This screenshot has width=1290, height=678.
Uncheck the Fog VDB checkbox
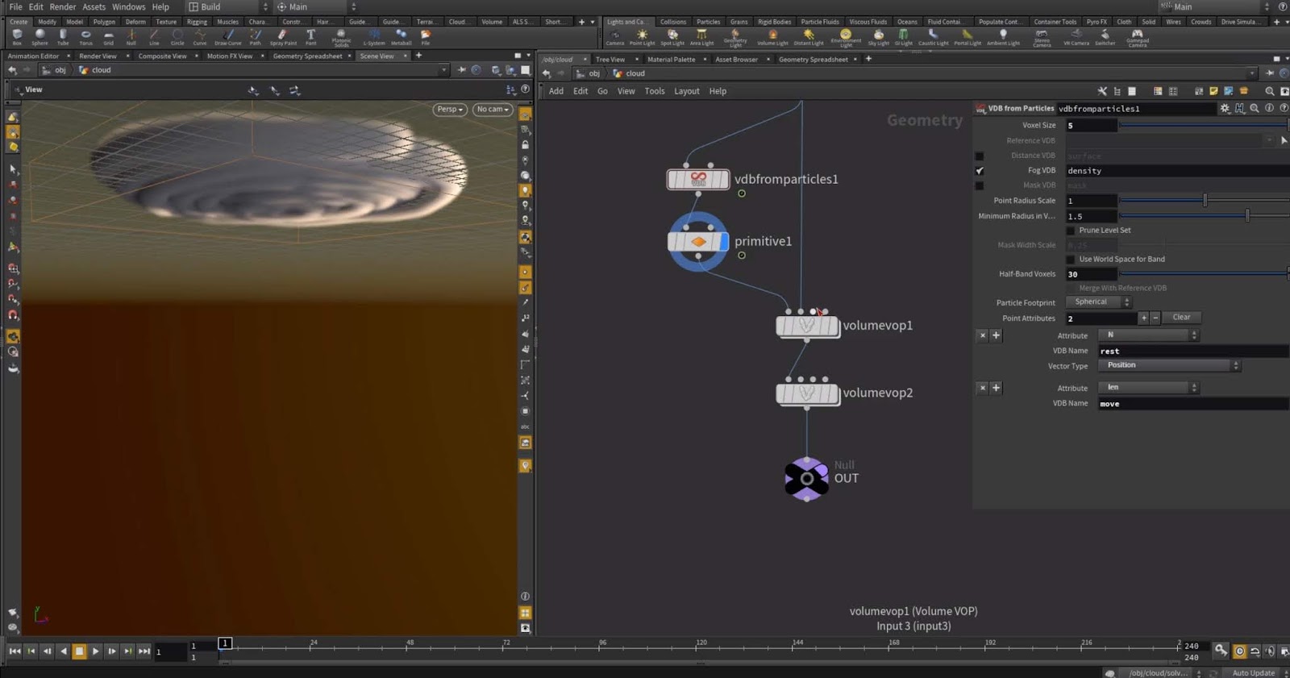pos(980,171)
